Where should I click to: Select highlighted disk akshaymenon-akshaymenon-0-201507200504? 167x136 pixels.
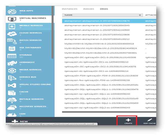coord(109,21)
